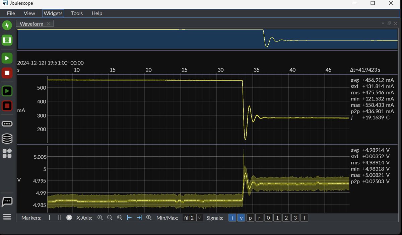The image size is (402, 235).
Task: Open the memory database stack icon
Action: (7, 138)
